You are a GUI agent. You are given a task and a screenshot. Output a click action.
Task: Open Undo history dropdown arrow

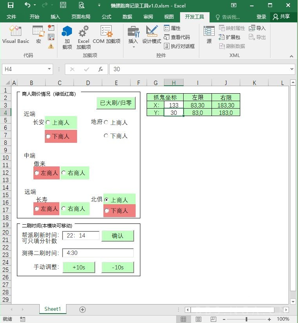pos(35,5)
